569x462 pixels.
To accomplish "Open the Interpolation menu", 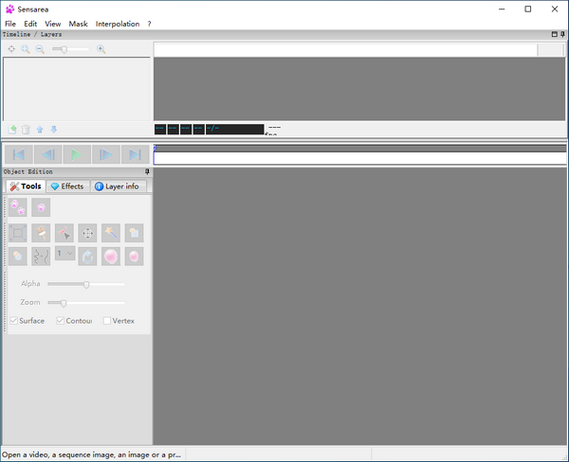I will 117,24.
